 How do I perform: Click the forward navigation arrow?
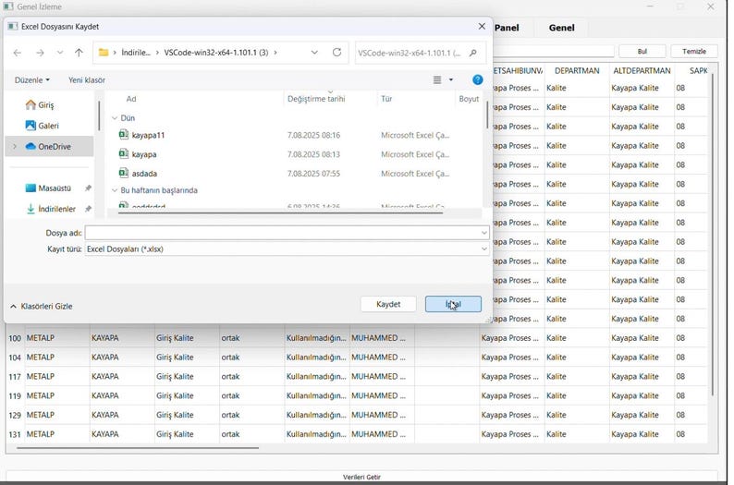(41, 53)
